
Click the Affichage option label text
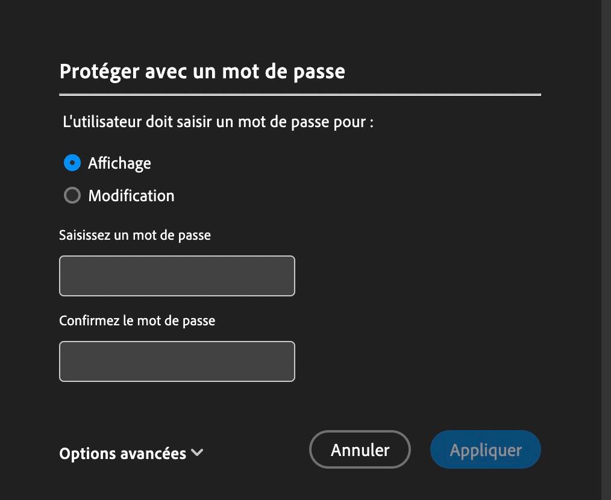[x=119, y=163]
